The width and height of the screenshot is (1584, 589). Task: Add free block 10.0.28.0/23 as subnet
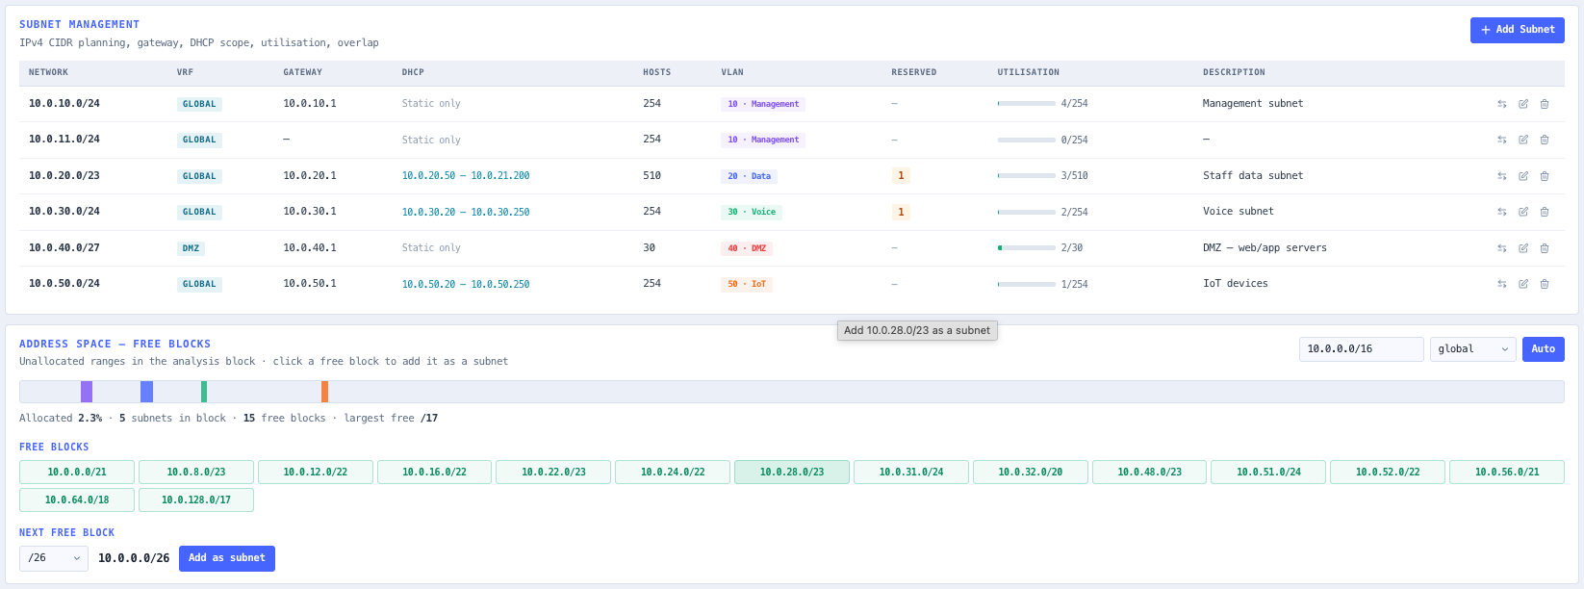(x=792, y=472)
